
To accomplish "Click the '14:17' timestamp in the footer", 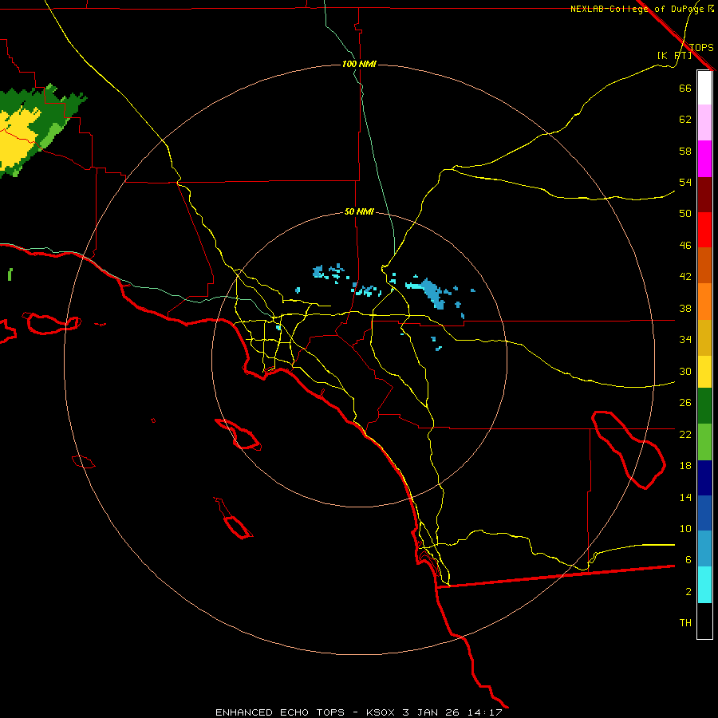I will tap(485, 712).
